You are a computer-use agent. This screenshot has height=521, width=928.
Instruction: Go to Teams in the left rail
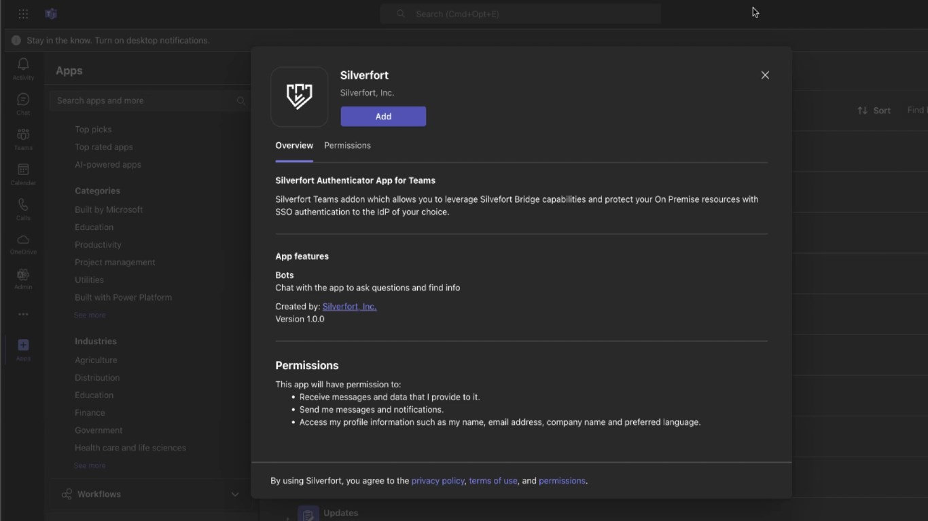pyautogui.click(x=23, y=136)
